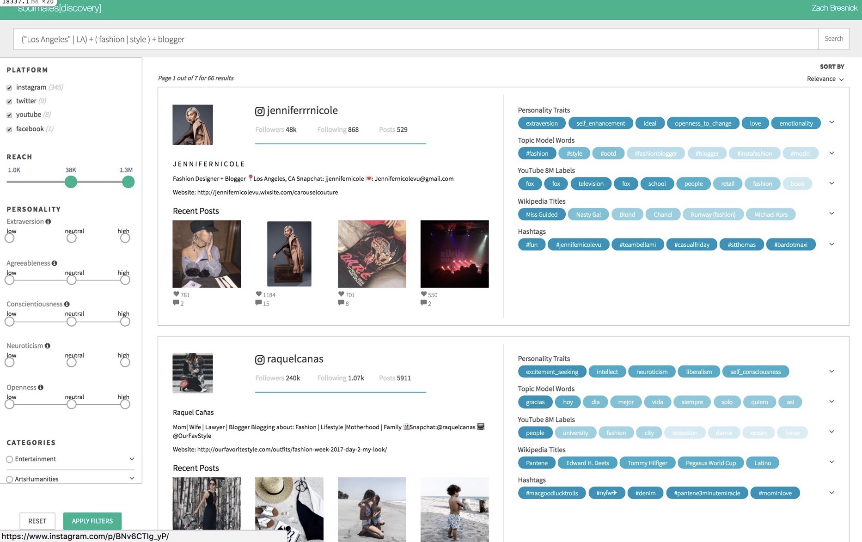The height and width of the screenshot is (542, 862).
Task: Toggle the twitter platform checkbox
Action: (x=9, y=101)
